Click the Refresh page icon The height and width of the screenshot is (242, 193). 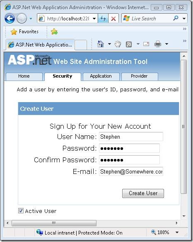103,19
